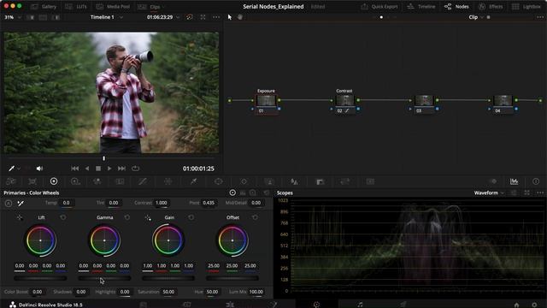This screenshot has height=308, width=547.
Task: Toggle the Timeline view button
Action: 422,7
